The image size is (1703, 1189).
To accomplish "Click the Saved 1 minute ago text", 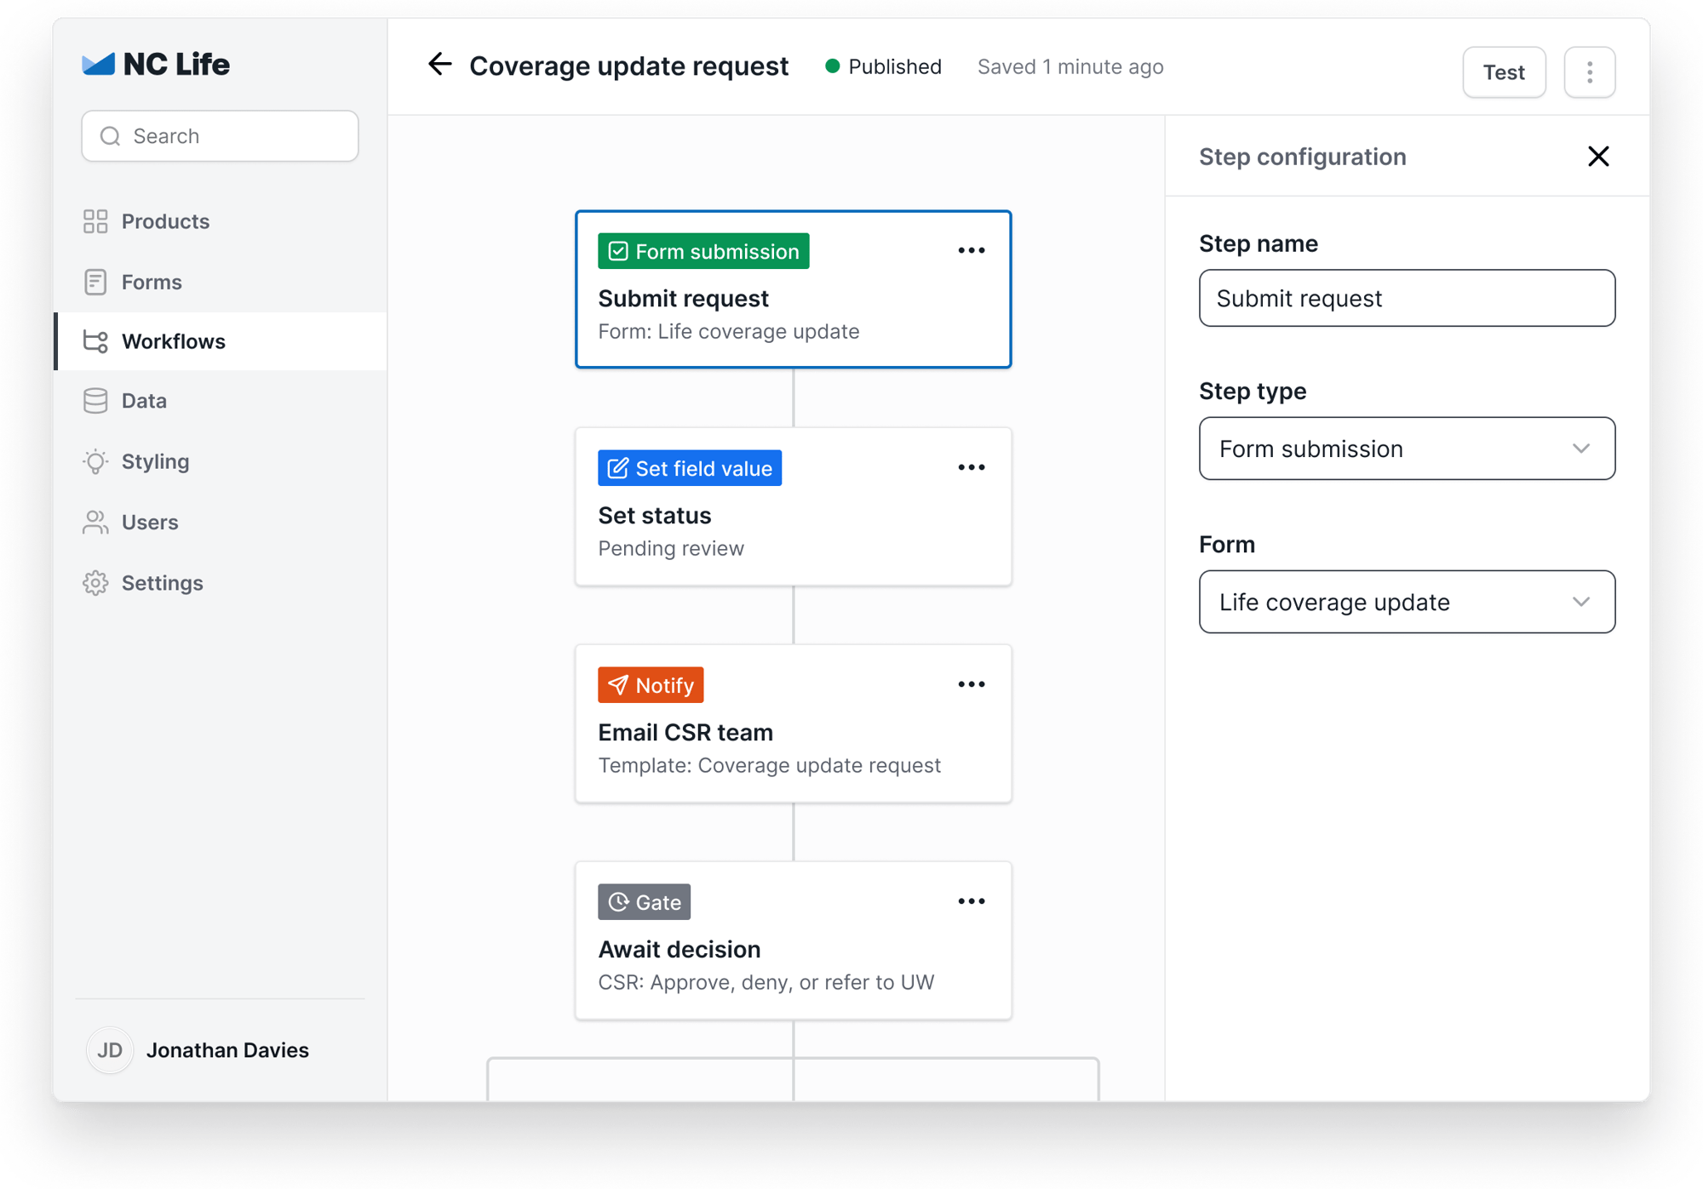I will tap(1070, 66).
